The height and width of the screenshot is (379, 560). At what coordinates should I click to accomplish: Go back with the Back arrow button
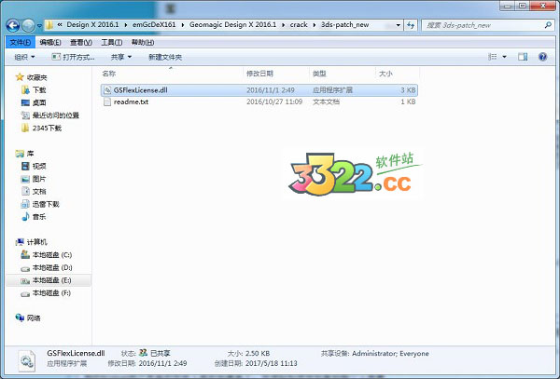(13, 25)
